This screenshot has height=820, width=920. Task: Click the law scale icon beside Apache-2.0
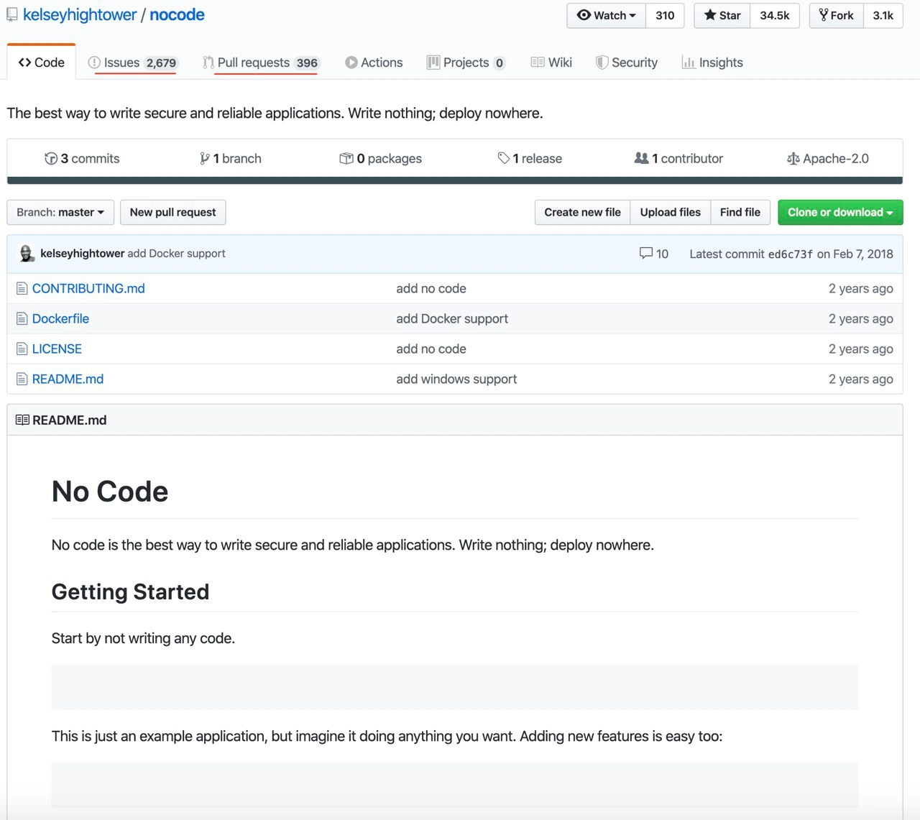click(x=793, y=159)
